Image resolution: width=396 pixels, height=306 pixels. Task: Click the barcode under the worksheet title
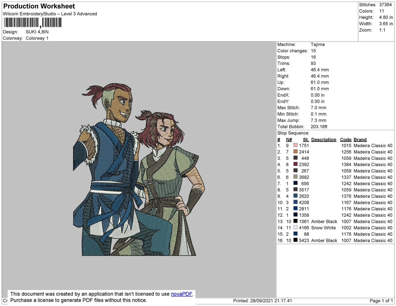coord(33,22)
